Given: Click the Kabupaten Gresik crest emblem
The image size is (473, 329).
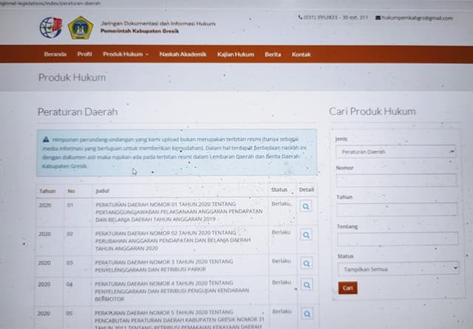Looking at the screenshot, I should click(x=80, y=27).
